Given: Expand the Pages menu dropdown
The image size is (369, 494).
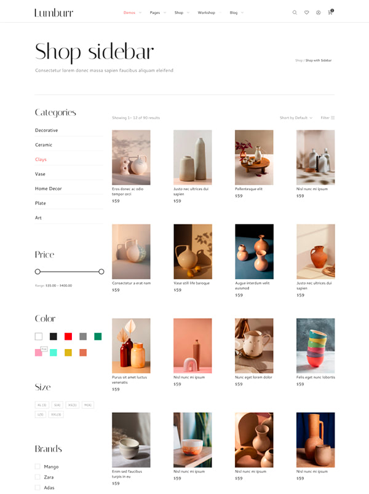Looking at the screenshot, I should (x=157, y=13).
